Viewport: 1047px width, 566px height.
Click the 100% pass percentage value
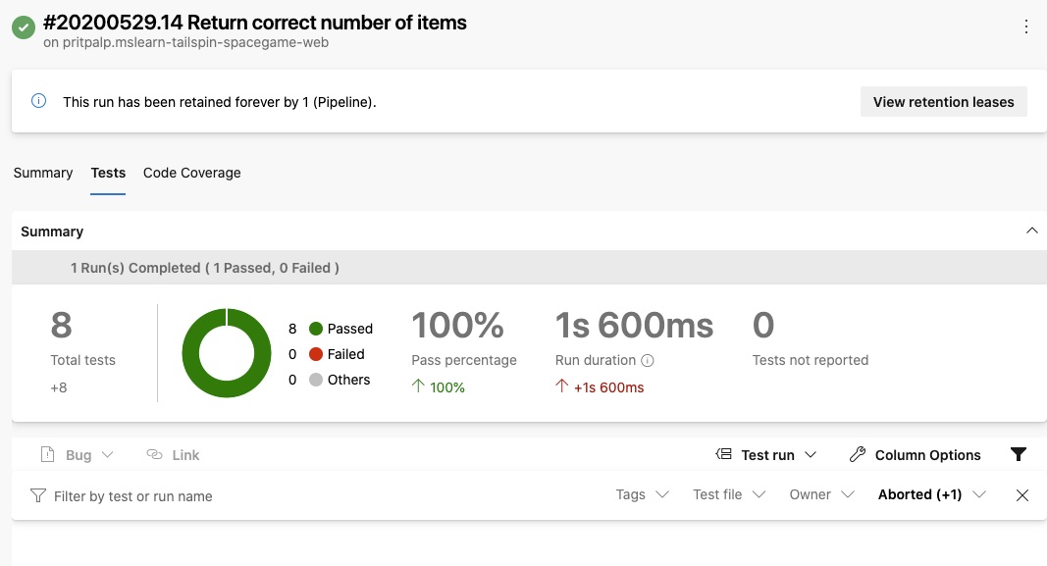tap(457, 325)
